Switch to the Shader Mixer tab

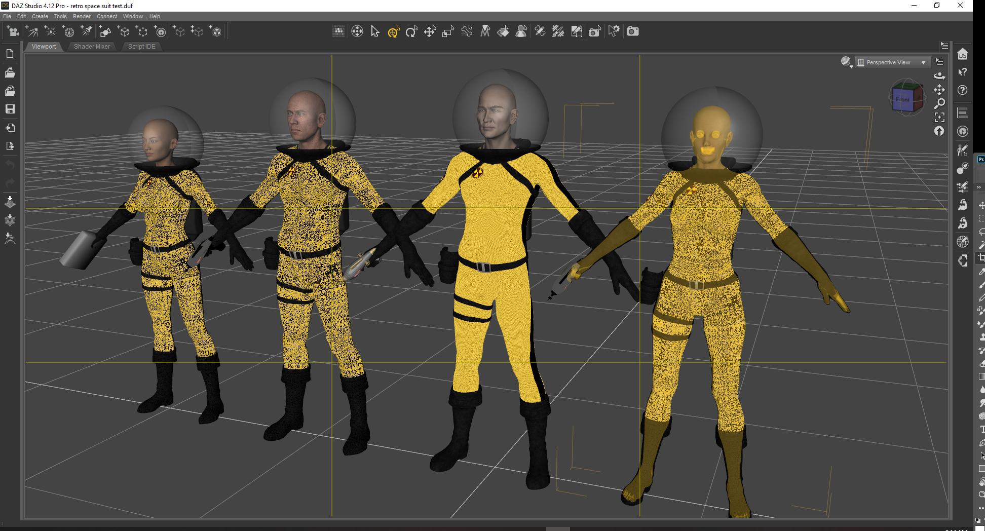click(92, 47)
